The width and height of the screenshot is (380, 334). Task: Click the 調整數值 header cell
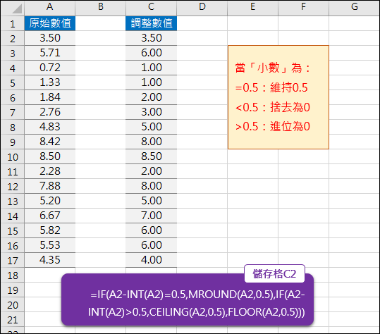point(151,23)
